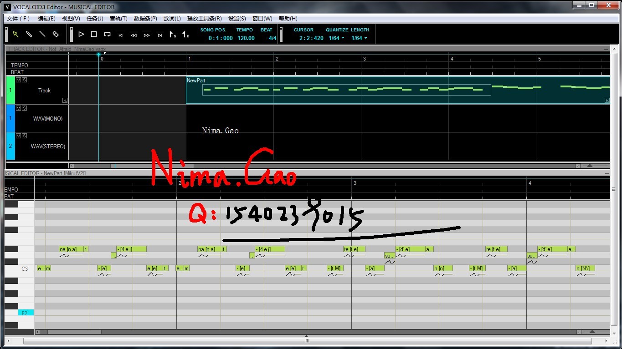Start playback with the play button
The image size is (622, 349).
pos(81,34)
